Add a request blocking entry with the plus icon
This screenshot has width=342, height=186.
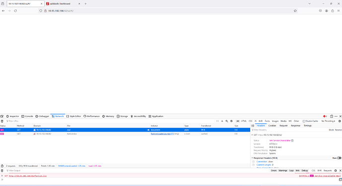click(222, 121)
